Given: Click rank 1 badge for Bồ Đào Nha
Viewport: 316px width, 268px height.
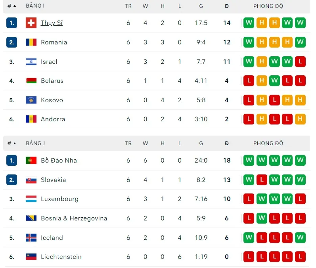Looking at the screenshot, I should point(12,161).
